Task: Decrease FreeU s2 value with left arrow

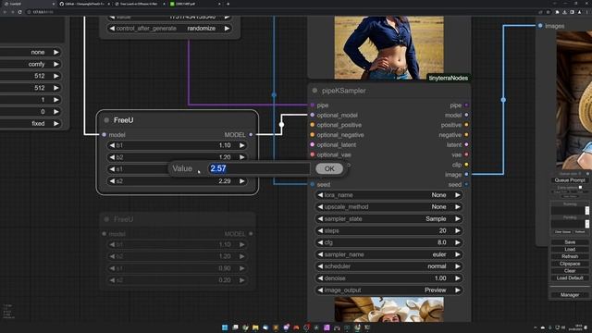Action: pos(112,181)
